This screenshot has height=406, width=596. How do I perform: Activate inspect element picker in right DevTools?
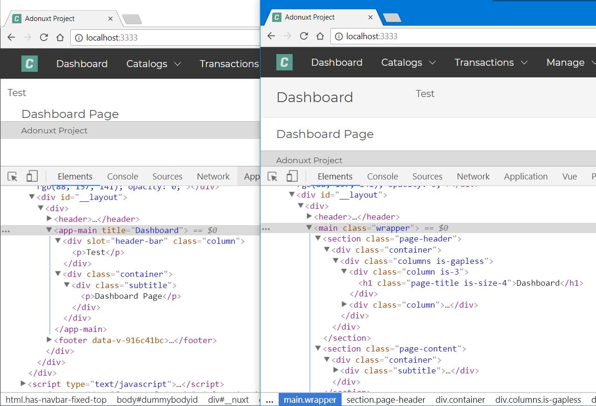273,176
